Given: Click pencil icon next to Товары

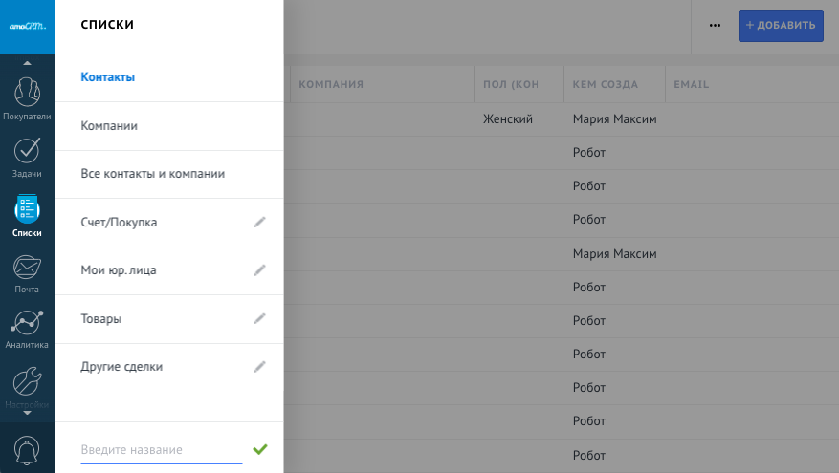Looking at the screenshot, I should (259, 318).
